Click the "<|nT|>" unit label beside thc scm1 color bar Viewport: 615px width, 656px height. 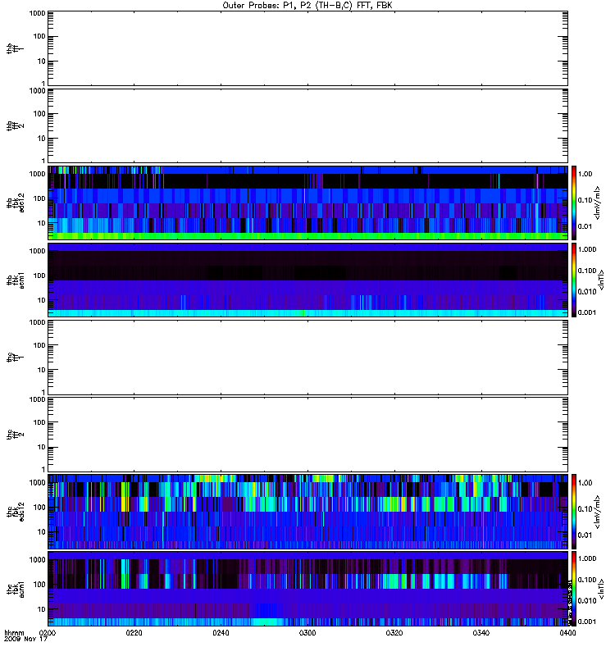(x=601, y=589)
